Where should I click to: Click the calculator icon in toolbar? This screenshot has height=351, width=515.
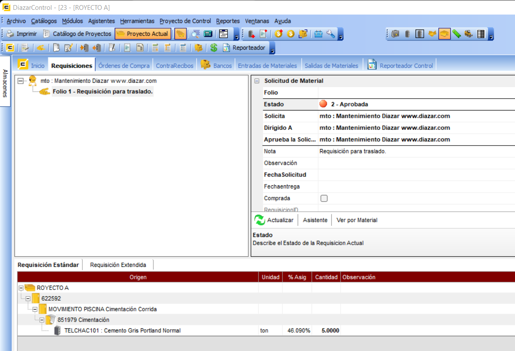(x=208, y=34)
